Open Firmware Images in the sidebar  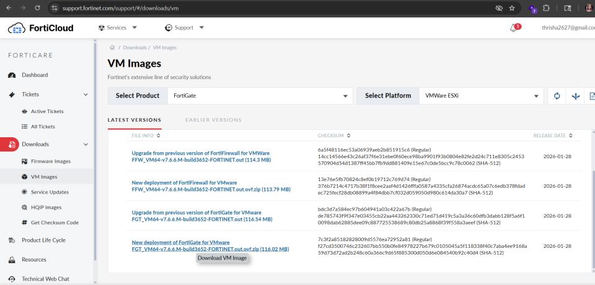[51, 161]
